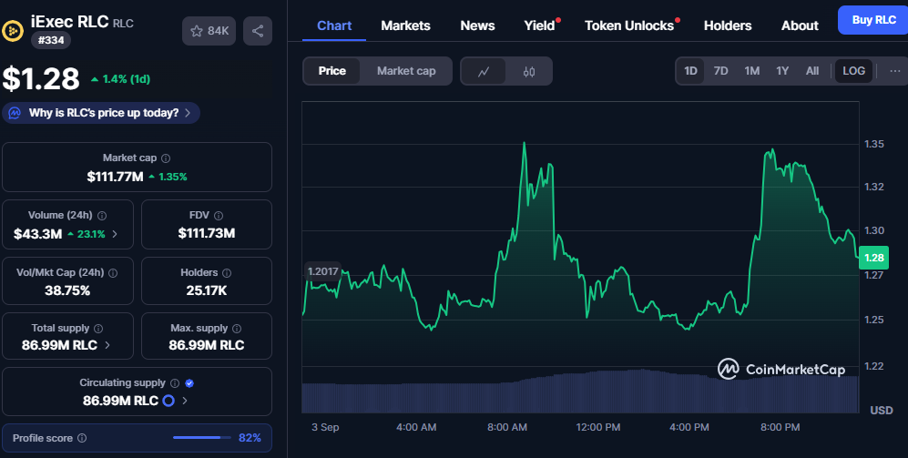Viewport: 908px width, 458px height.
Task: Click the #334 rank badge
Action: (x=51, y=40)
